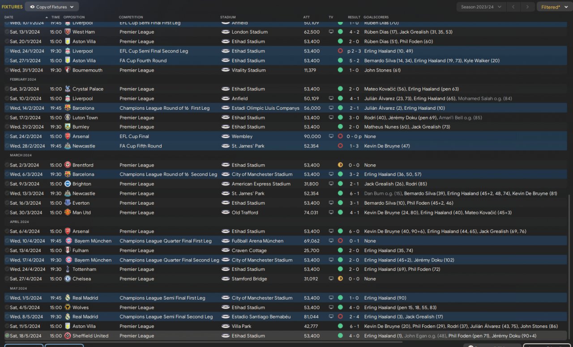Tick the selector for Sat, 18/5/2024 fixture
This screenshot has height=347, width=573.
point(7,336)
